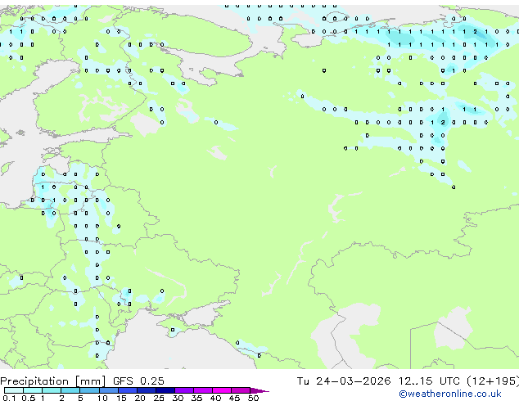Screen dimensions: 519x401
Task: Click the '12..15 UTC' time text
Action: (x=429, y=381)
